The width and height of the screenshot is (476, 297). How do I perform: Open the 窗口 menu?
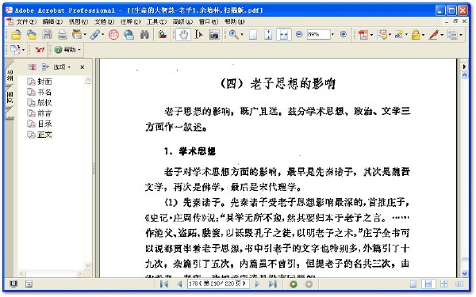[209, 21]
